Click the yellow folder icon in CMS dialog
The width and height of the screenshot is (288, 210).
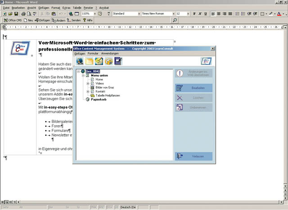point(89,61)
